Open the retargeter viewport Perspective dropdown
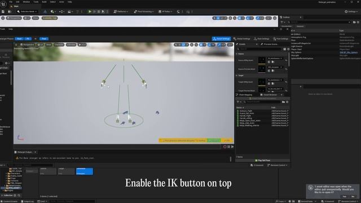Image resolution: width=361 pixels, height=203 pixels. point(27,45)
